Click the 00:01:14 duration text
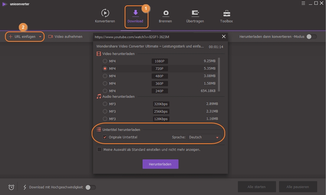 click(x=216, y=47)
